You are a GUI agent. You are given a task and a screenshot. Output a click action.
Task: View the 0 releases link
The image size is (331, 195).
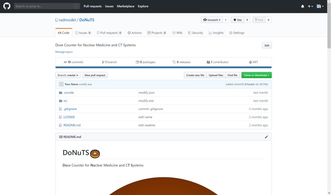point(181,62)
